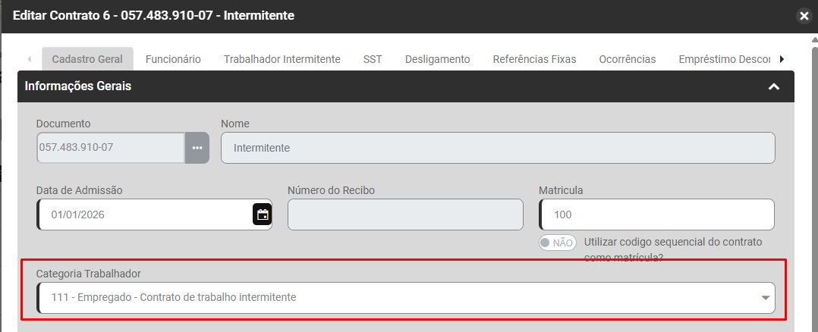Click the Número do Recibo field
Viewport: 818px width, 332px height.
[405, 215]
